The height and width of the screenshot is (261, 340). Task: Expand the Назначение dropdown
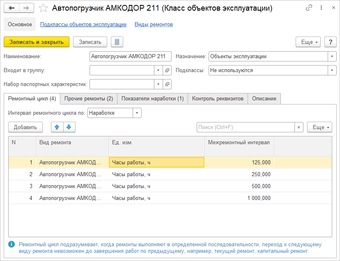tap(332, 57)
